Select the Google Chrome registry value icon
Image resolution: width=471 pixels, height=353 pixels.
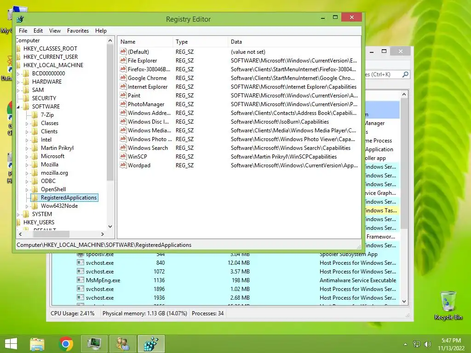[123, 78]
